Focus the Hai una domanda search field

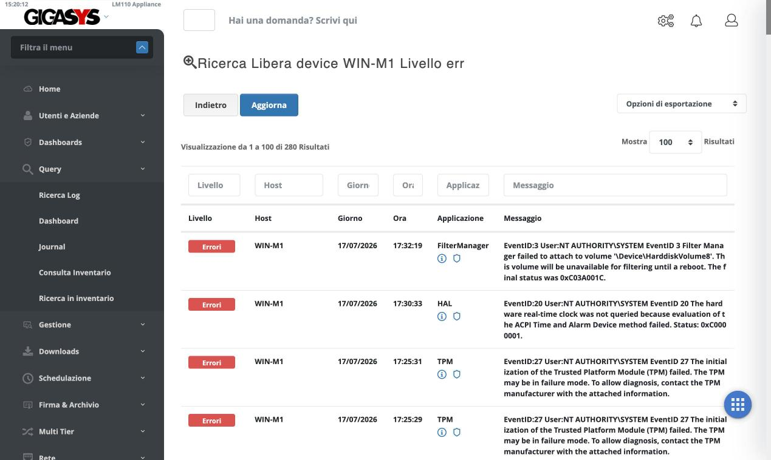click(x=293, y=21)
